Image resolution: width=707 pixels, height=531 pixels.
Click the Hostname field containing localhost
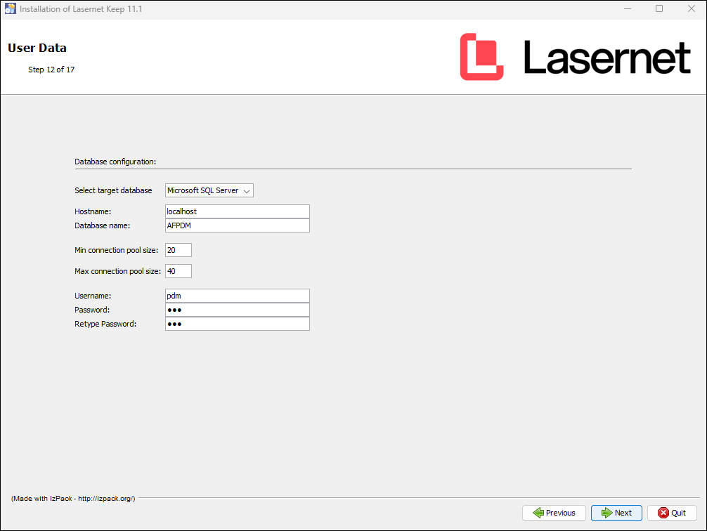tap(237, 211)
